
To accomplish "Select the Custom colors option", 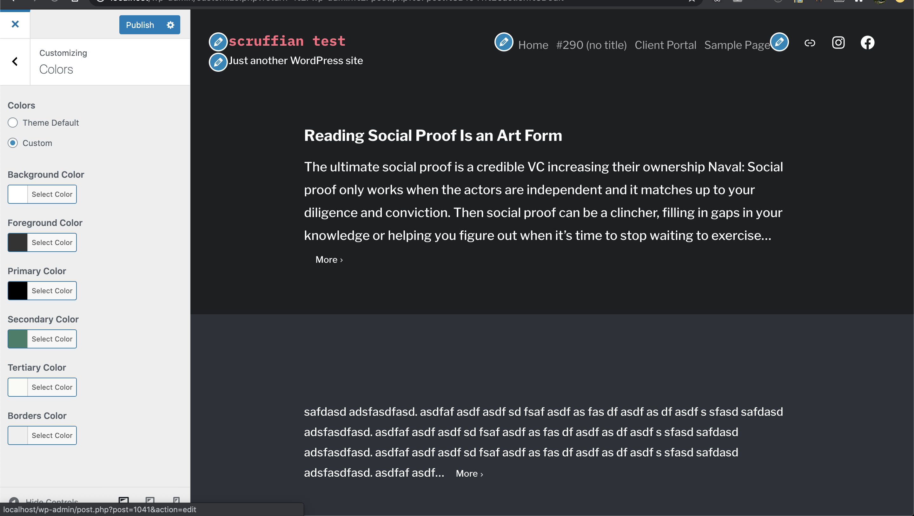I will tap(12, 143).
